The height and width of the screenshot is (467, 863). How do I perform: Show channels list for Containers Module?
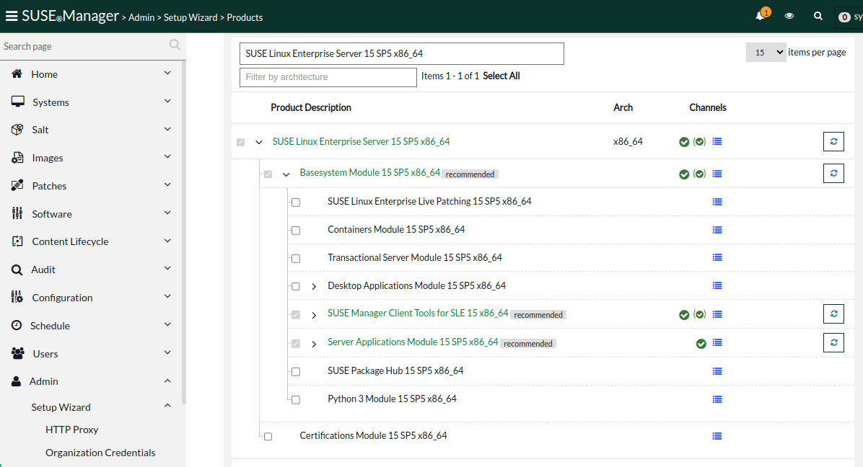click(717, 230)
